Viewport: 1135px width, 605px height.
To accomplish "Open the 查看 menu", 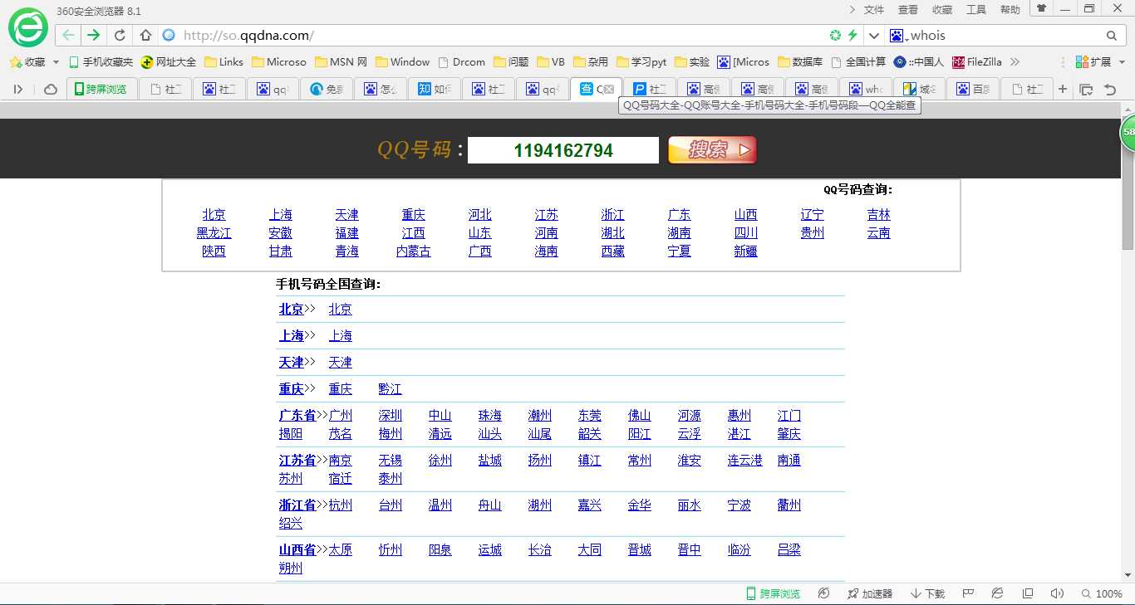I will pyautogui.click(x=908, y=10).
